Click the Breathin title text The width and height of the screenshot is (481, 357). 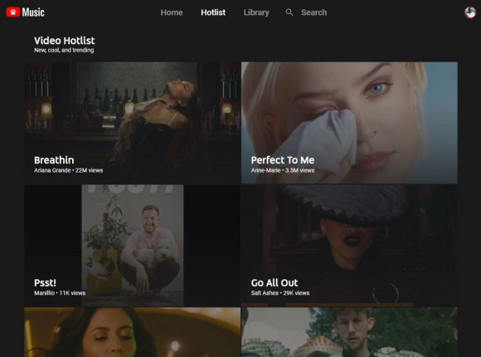point(54,160)
